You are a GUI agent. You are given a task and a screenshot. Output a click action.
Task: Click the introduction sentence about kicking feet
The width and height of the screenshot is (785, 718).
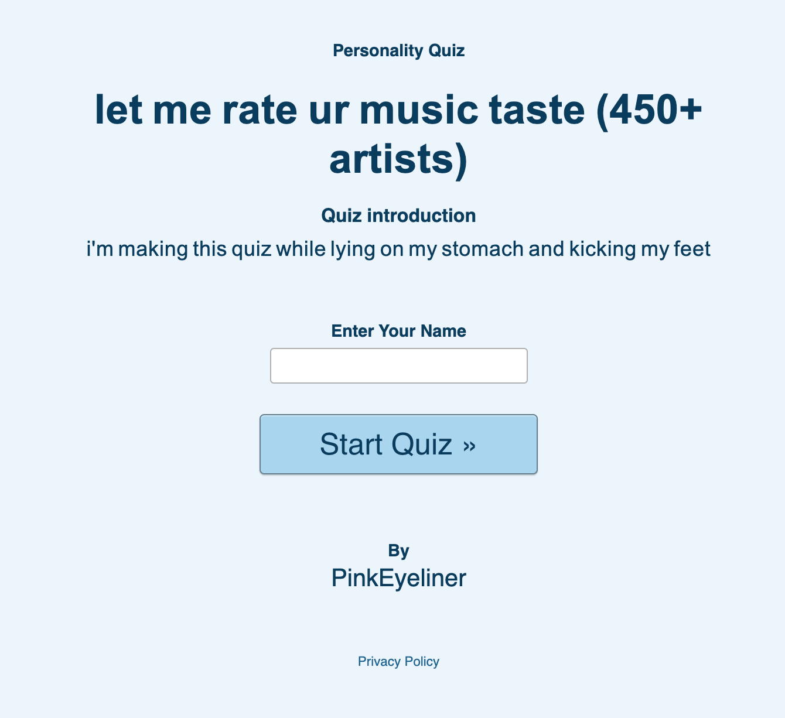point(398,248)
